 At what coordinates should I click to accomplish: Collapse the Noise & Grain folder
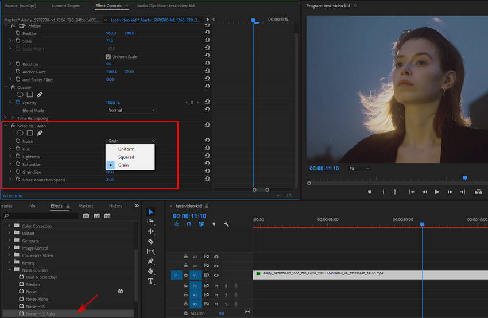tap(10, 270)
